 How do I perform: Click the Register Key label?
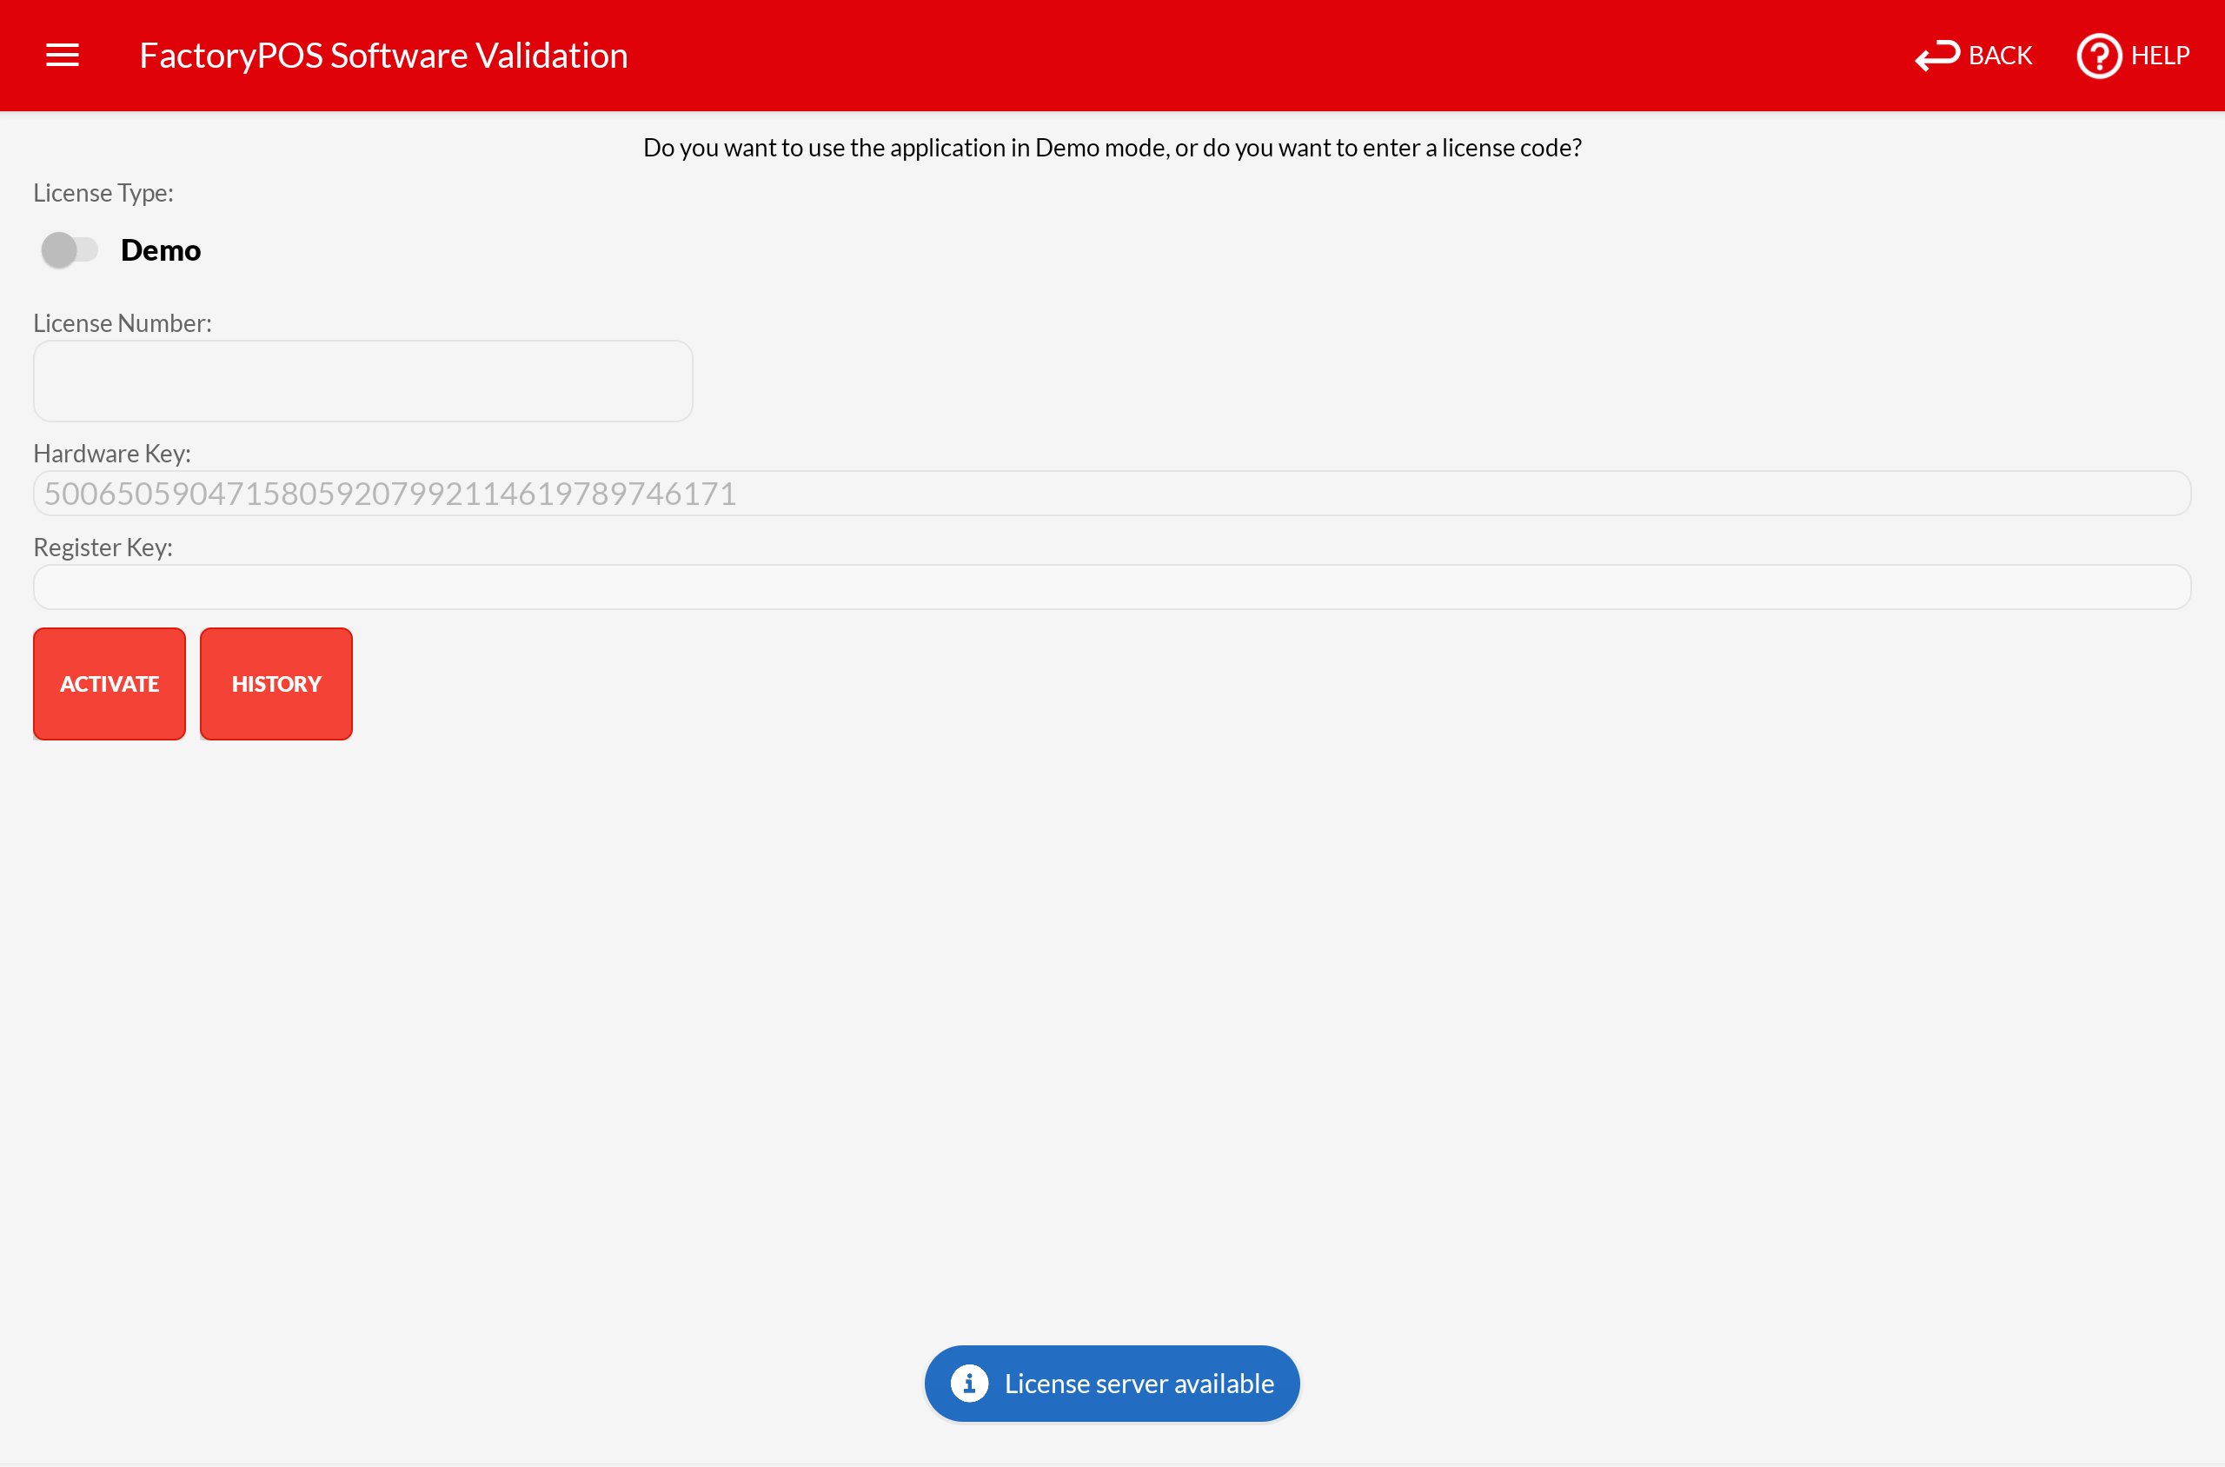point(103,547)
